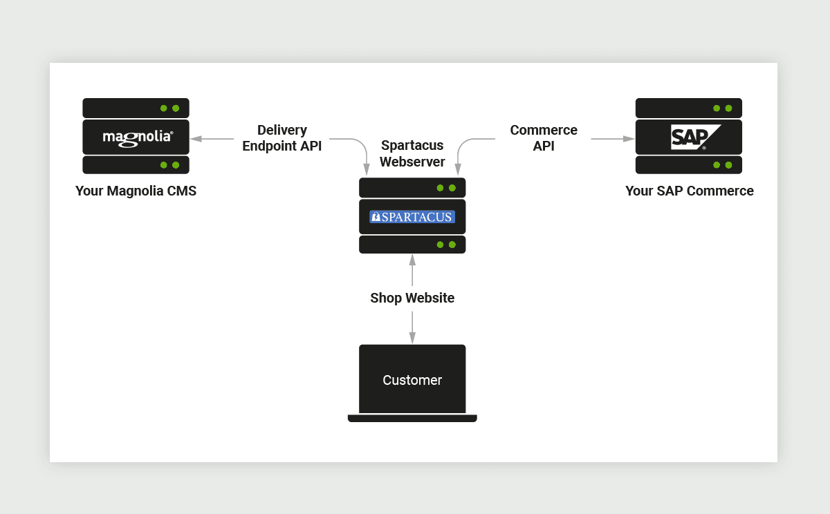Click the Shop Website label

(412, 298)
